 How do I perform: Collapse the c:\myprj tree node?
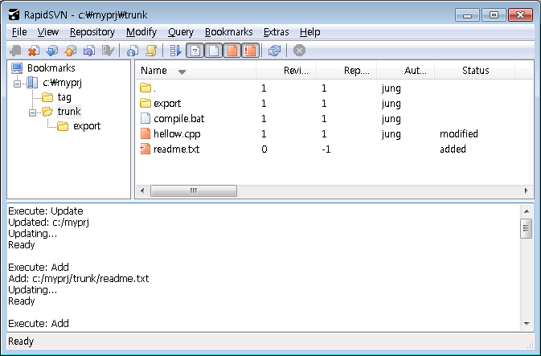click(x=17, y=84)
